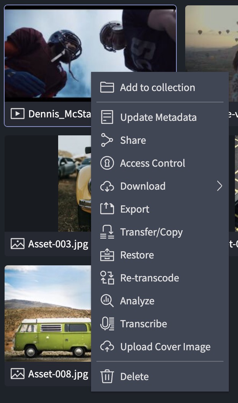Click the Transcribe microphone icon
The image size is (238, 403).
107,324
